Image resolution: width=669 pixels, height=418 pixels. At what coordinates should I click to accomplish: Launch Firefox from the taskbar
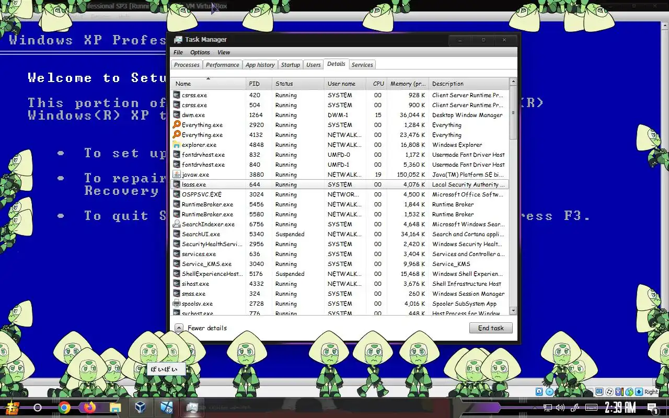click(x=89, y=408)
